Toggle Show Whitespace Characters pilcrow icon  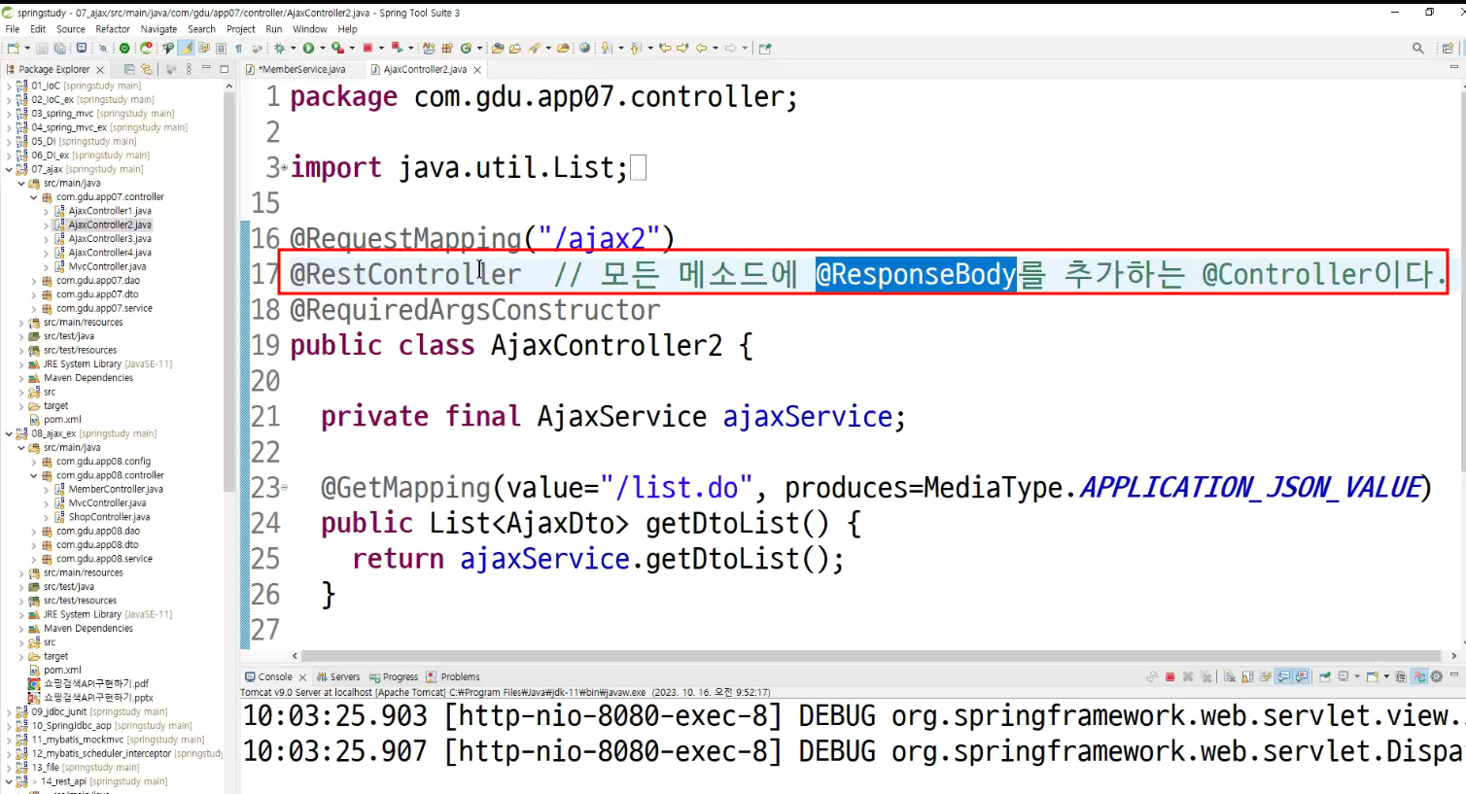click(x=239, y=48)
